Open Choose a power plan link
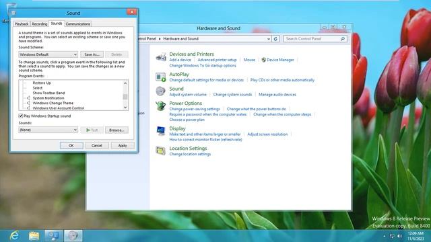 point(187,120)
